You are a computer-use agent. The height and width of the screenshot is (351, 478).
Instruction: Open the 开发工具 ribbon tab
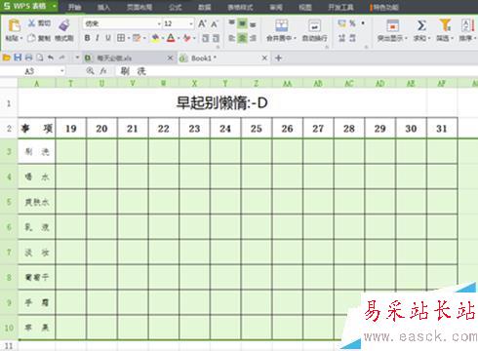[340, 7]
